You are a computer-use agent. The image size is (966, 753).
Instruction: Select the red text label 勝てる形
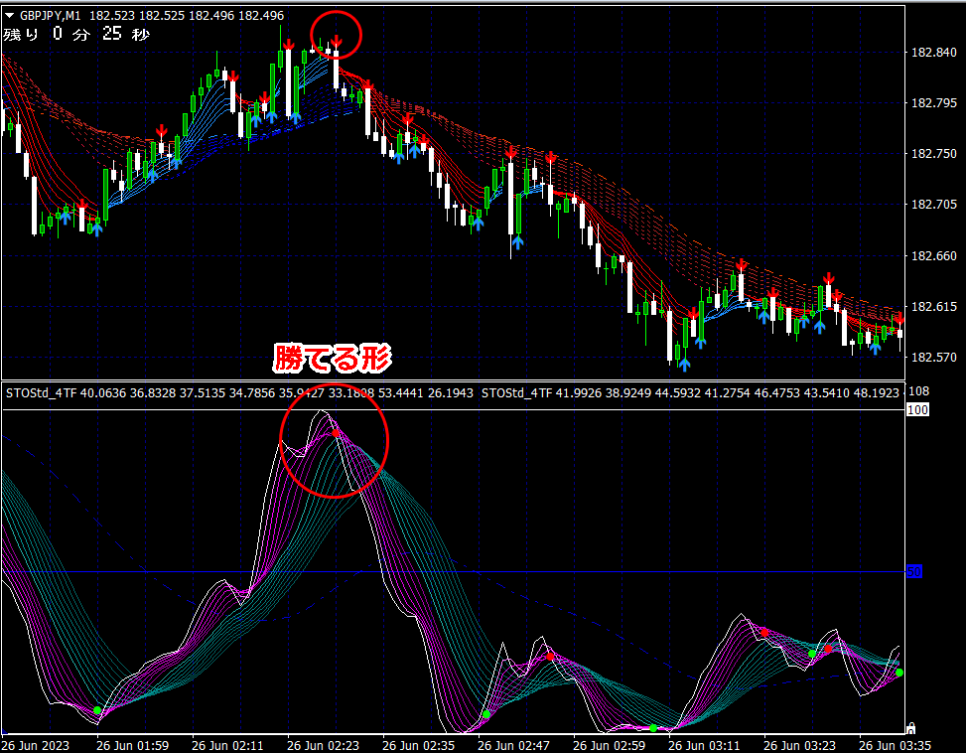point(333,358)
